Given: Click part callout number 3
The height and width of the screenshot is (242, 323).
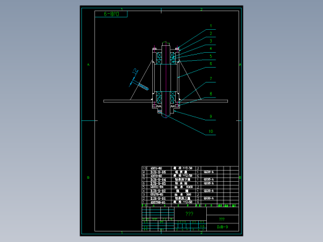Looking at the screenshot, I should pyautogui.click(x=211, y=41).
